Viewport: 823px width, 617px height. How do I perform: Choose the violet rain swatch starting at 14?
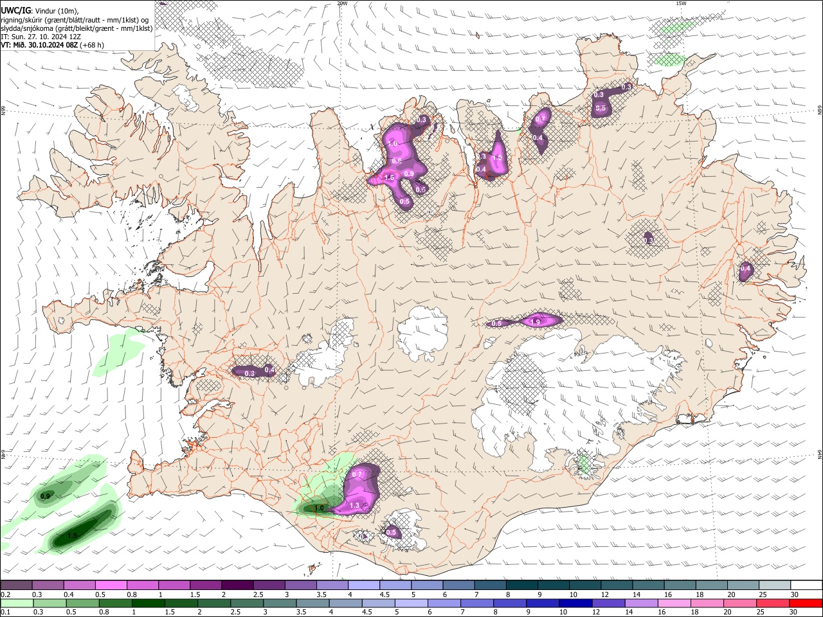tap(640, 603)
